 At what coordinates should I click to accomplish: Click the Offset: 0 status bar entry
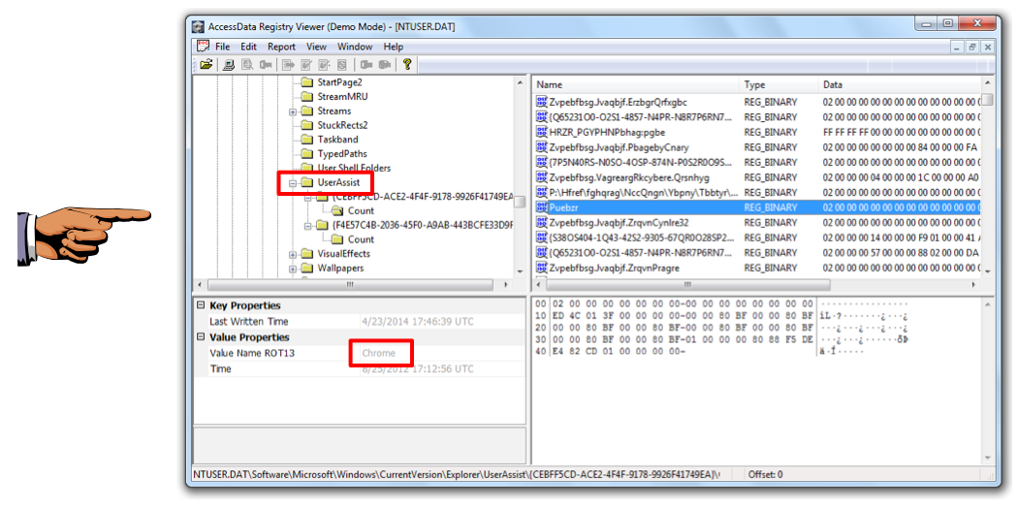765,474
